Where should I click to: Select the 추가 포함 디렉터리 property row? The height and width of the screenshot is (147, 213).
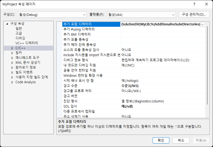91,24
